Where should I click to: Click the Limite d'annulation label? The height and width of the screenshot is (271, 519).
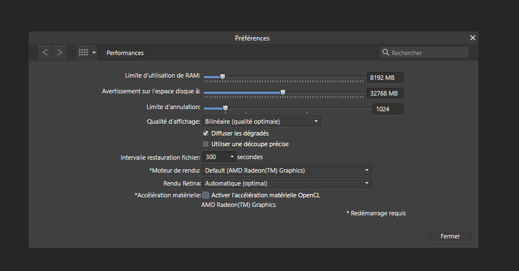(174, 107)
